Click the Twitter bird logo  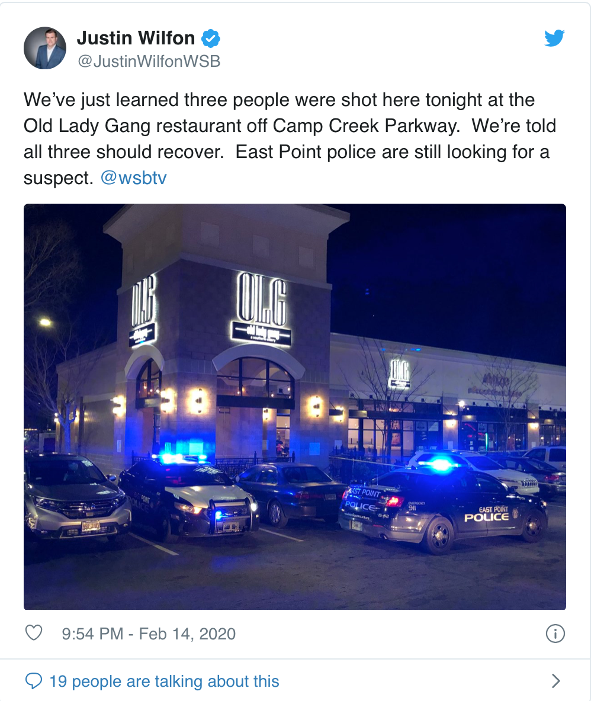(554, 38)
